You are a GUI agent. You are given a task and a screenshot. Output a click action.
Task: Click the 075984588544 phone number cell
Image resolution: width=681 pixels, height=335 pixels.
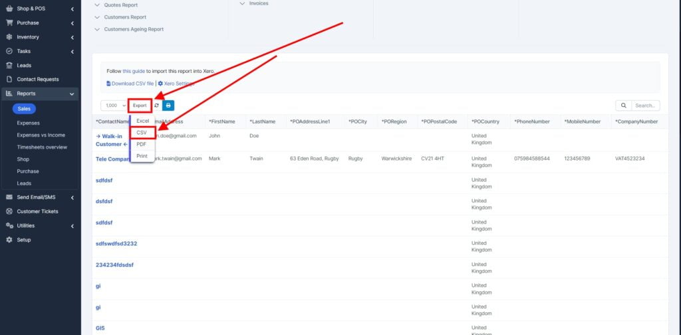(532, 159)
